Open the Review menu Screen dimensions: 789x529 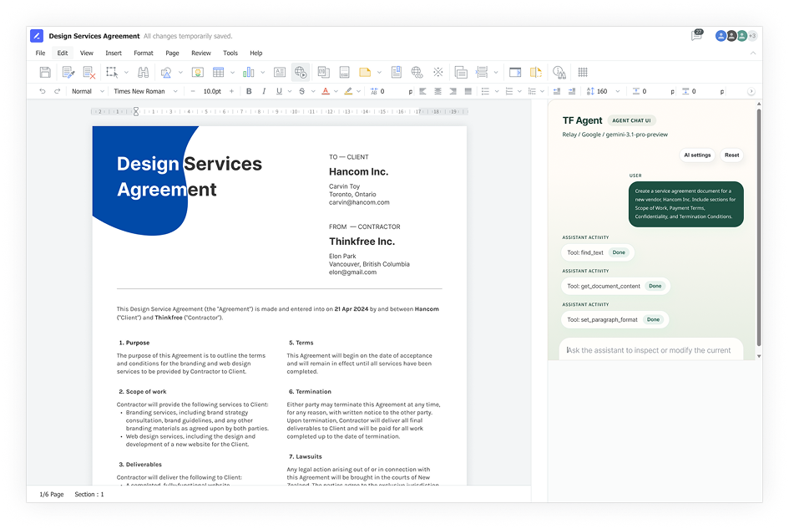(x=200, y=53)
